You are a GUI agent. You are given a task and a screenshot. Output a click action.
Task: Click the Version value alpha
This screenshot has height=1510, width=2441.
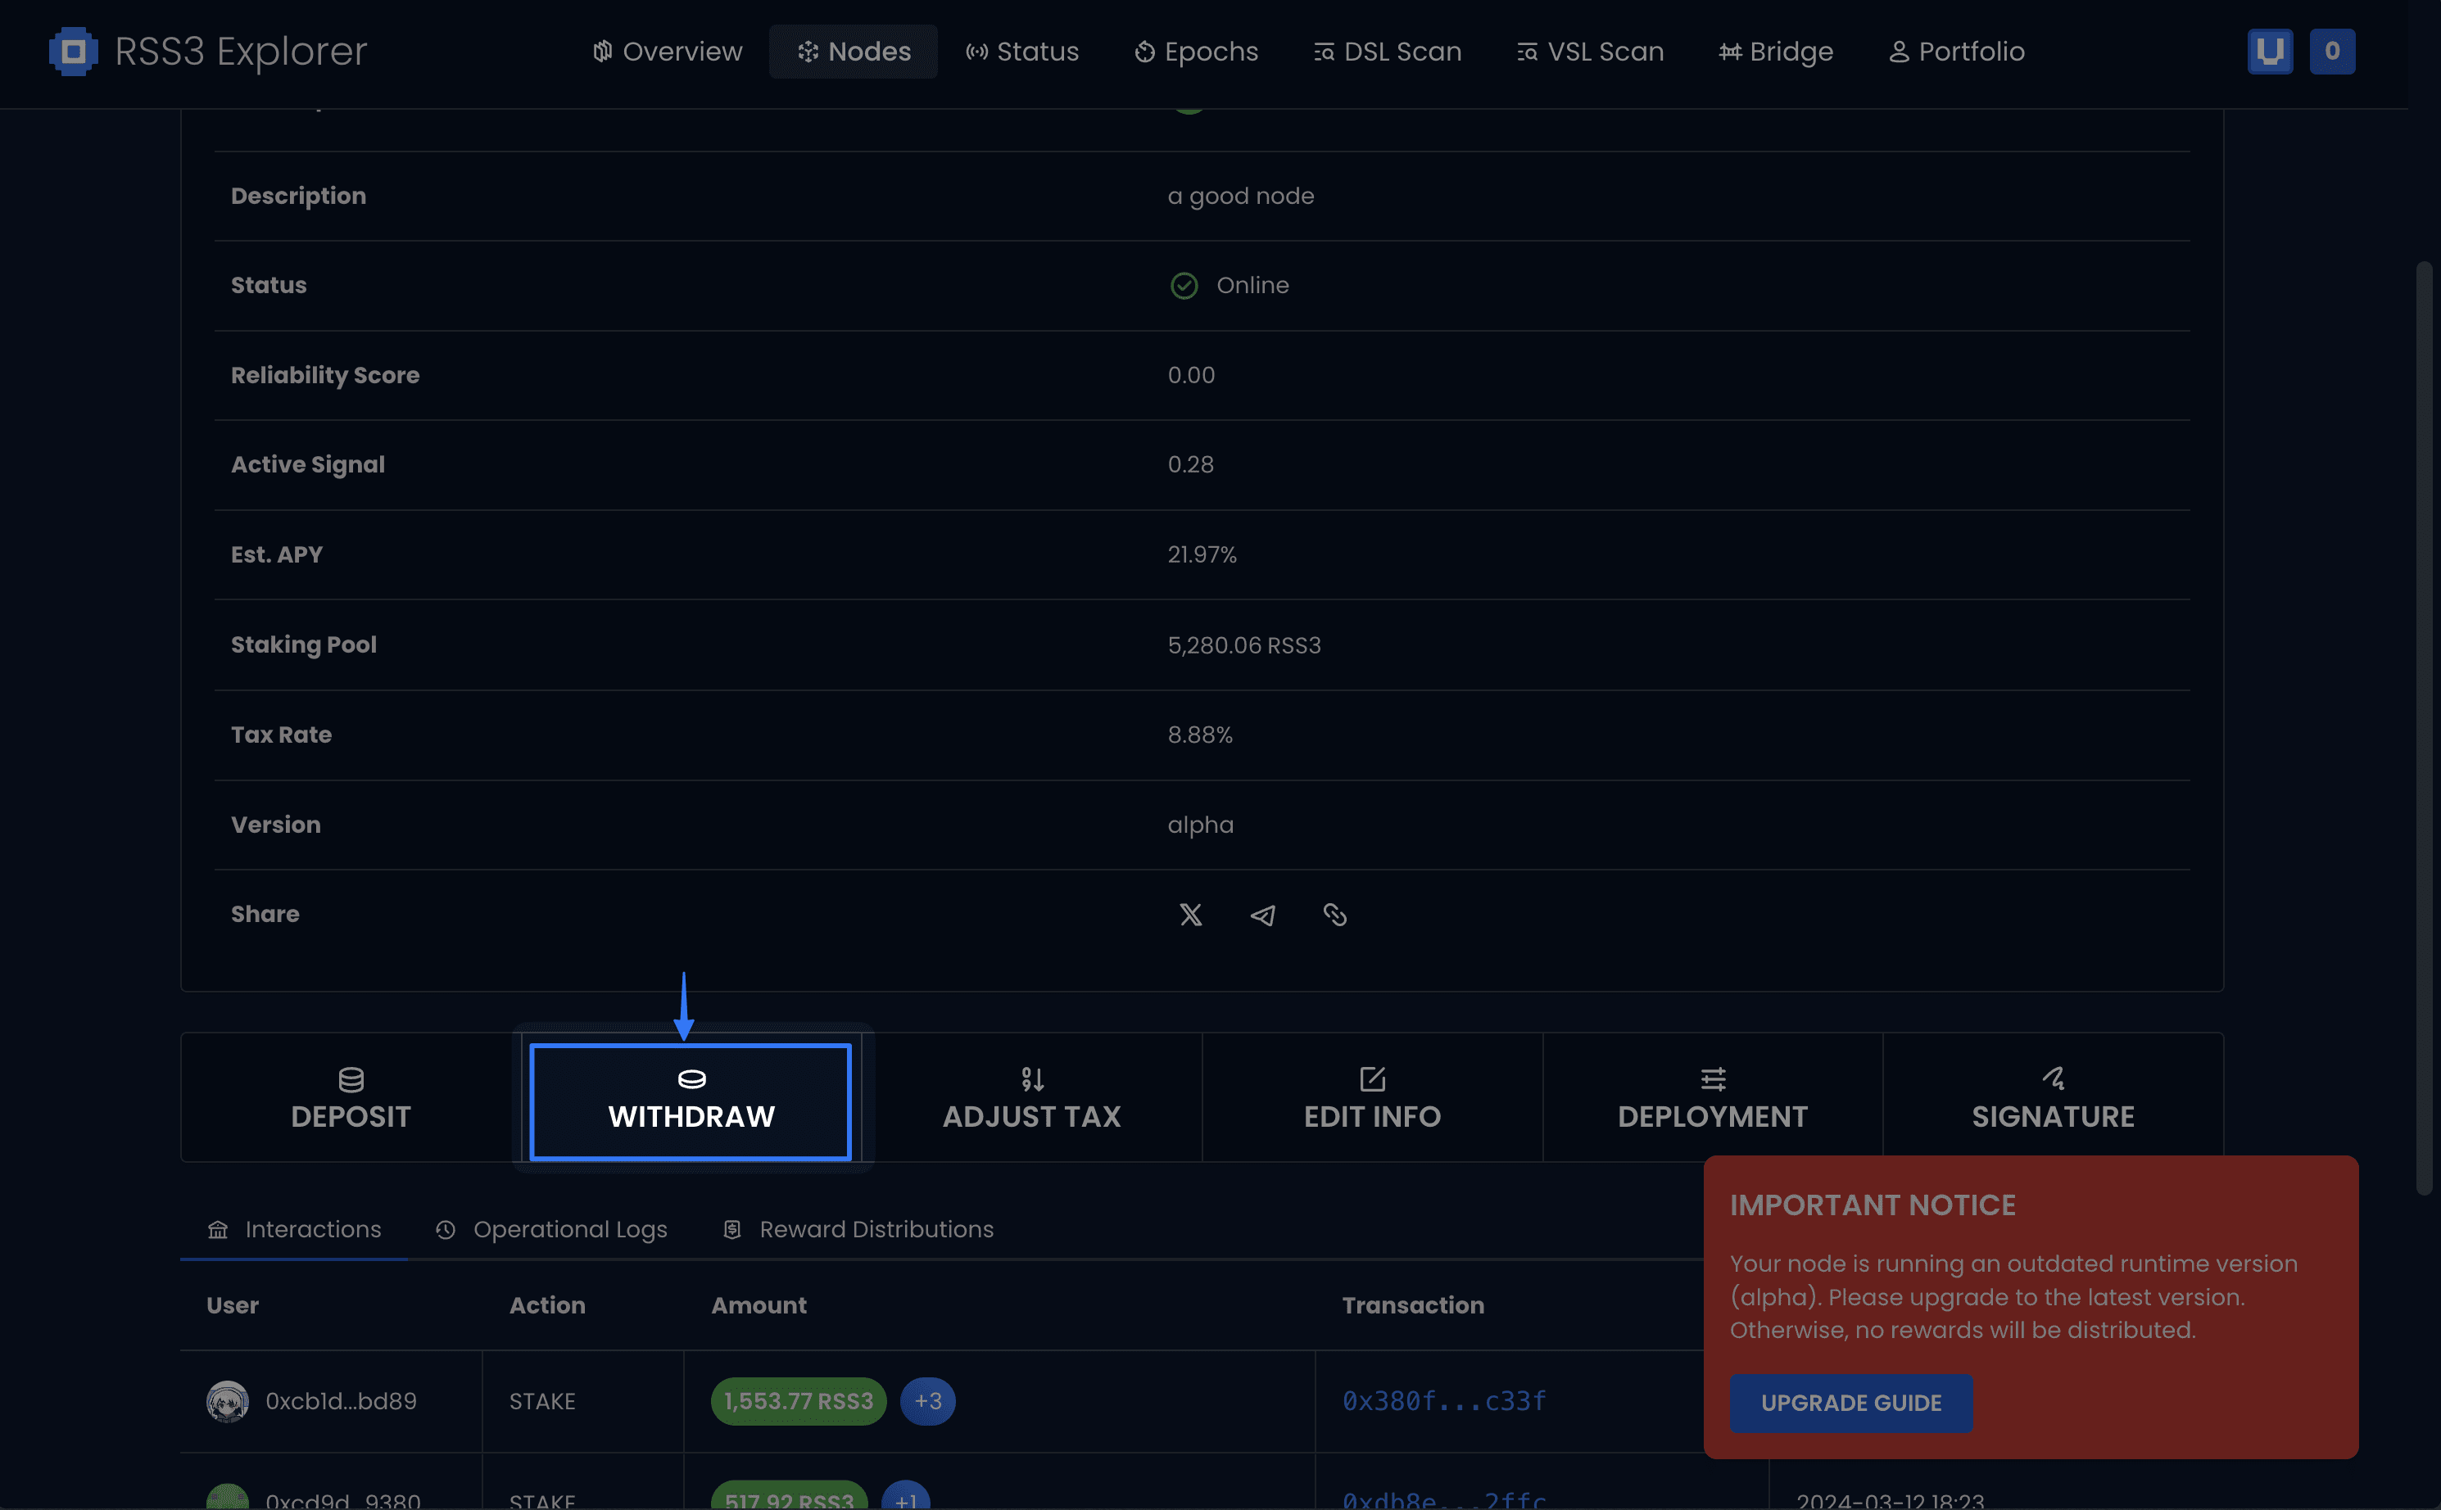tap(1199, 825)
